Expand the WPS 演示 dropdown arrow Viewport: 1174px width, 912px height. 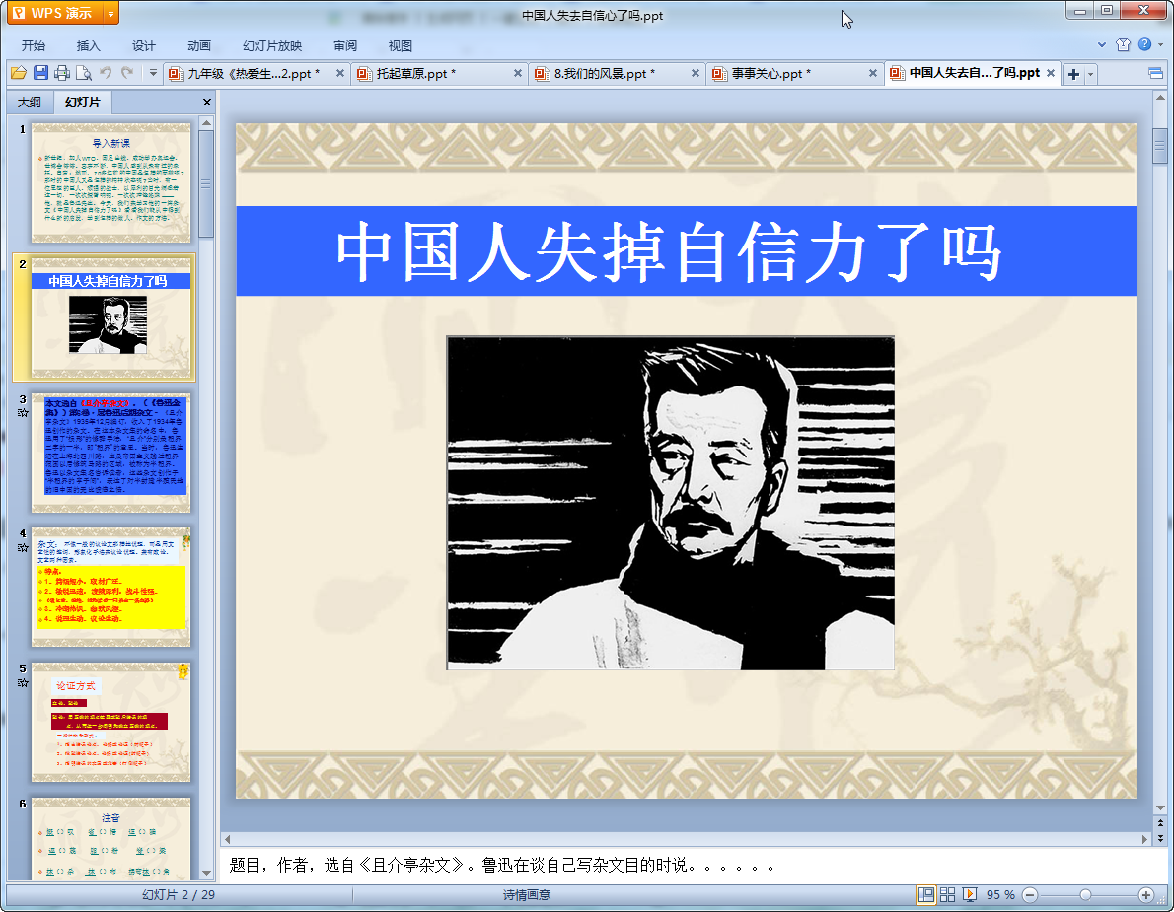[x=110, y=13]
